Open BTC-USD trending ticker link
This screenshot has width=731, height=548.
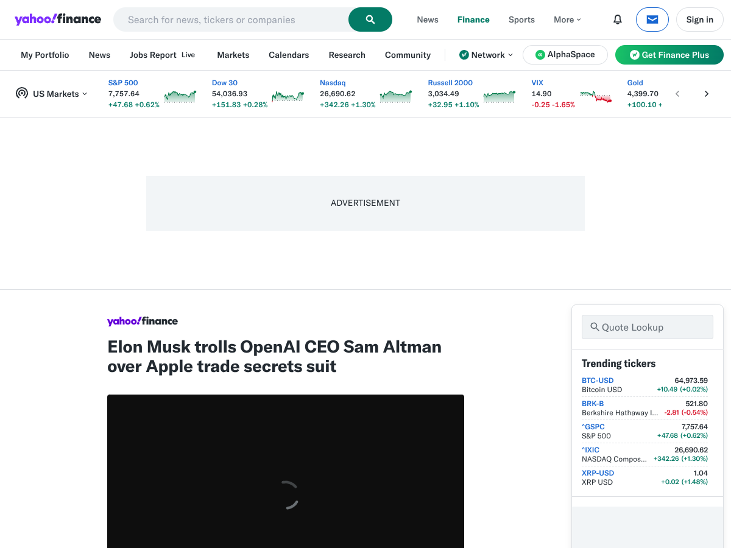pyautogui.click(x=598, y=381)
